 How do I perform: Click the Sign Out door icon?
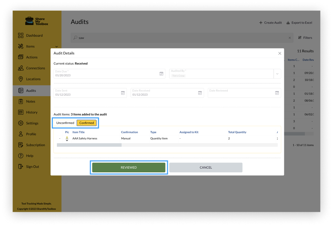[x=20, y=166]
